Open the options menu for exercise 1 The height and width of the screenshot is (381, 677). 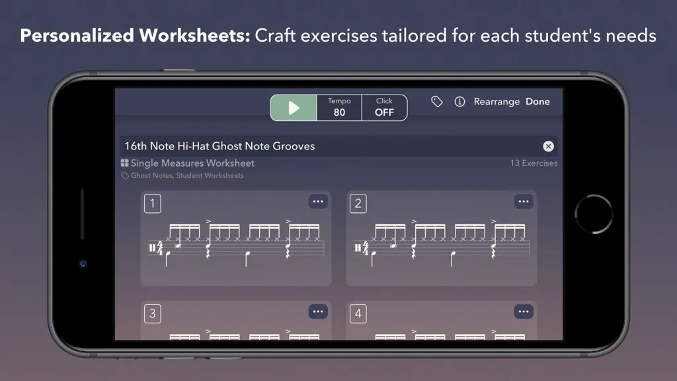tap(318, 201)
